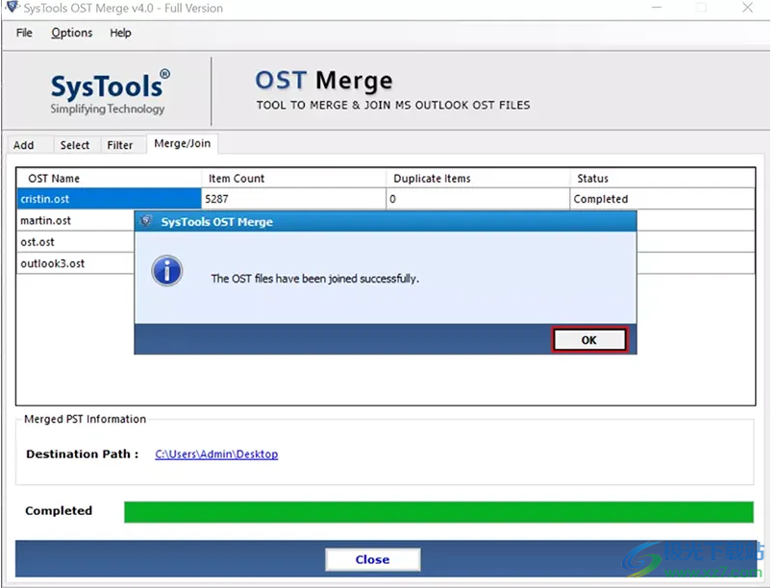The image size is (775, 588).
Task: Open the Options menu
Action: click(x=72, y=33)
